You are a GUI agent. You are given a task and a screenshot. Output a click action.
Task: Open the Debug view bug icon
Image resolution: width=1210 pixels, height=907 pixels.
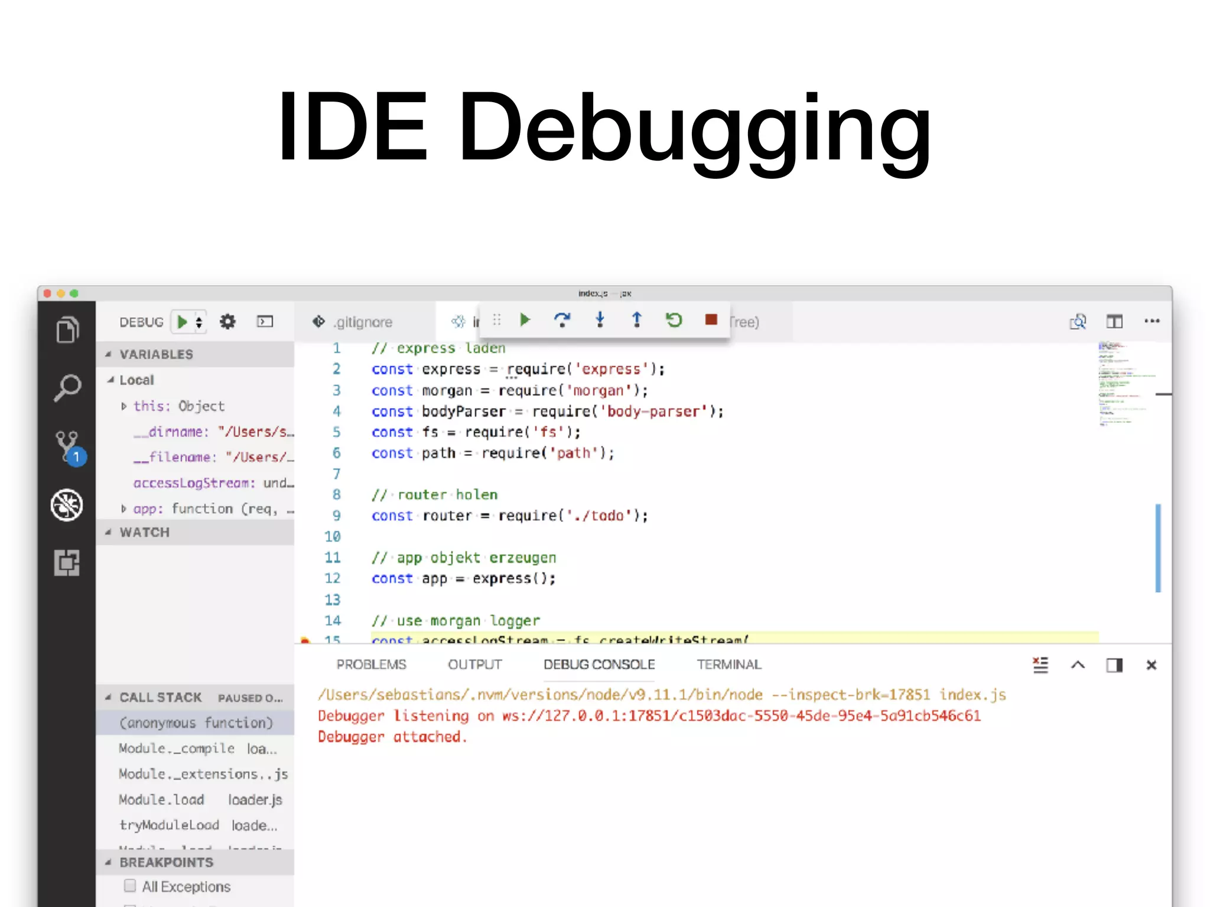tap(67, 505)
